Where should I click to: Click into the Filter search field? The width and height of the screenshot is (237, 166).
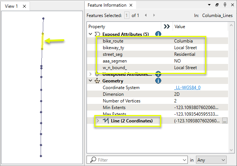tap(139, 160)
